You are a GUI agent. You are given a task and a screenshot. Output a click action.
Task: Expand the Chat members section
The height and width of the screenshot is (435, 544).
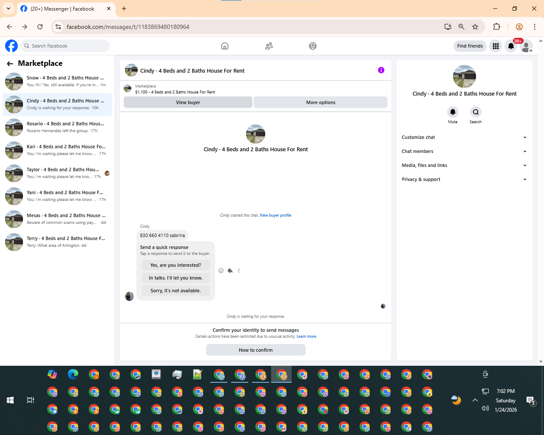point(464,151)
